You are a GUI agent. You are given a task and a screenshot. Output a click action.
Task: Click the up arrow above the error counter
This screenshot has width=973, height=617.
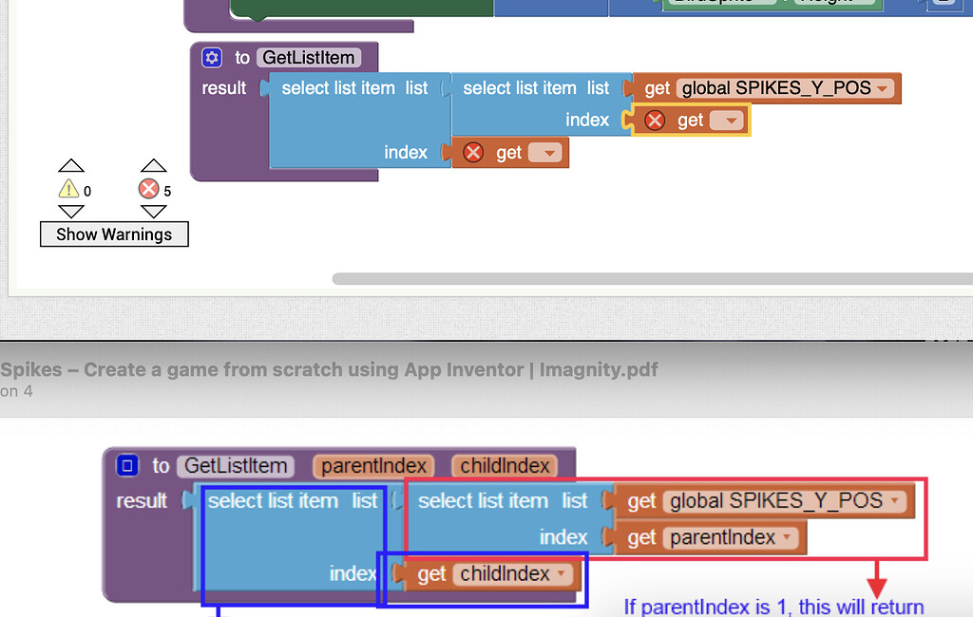[x=153, y=164]
